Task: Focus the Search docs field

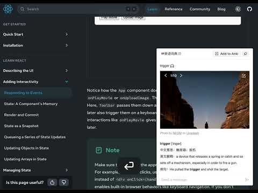Action: pos(78,9)
